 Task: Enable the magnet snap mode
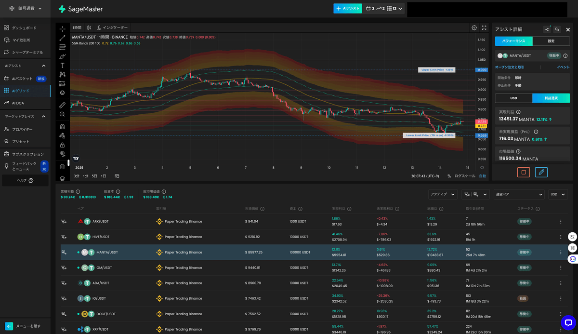click(63, 126)
